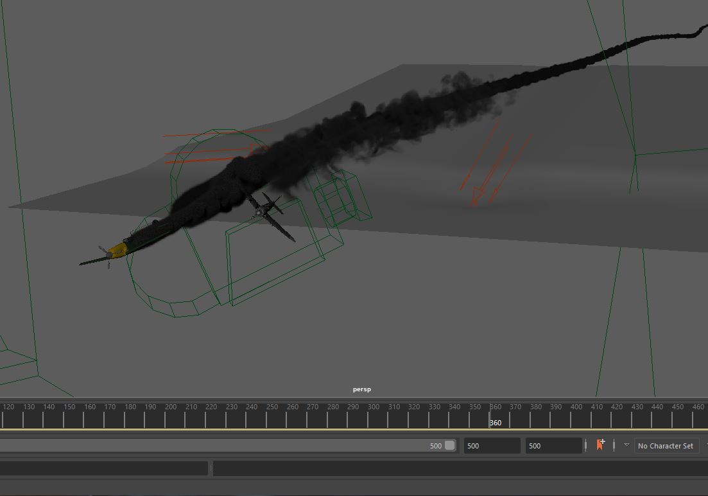The height and width of the screenshot is (496, 708).
Task: Open the No Character Set dropdown
Action: pyautogui.click(x=666, y=446)
